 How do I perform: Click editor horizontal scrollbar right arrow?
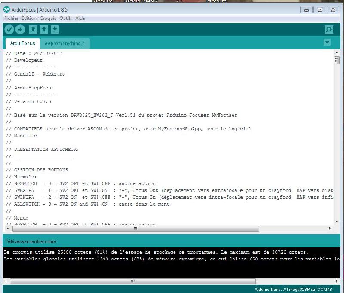click(330, 229)
